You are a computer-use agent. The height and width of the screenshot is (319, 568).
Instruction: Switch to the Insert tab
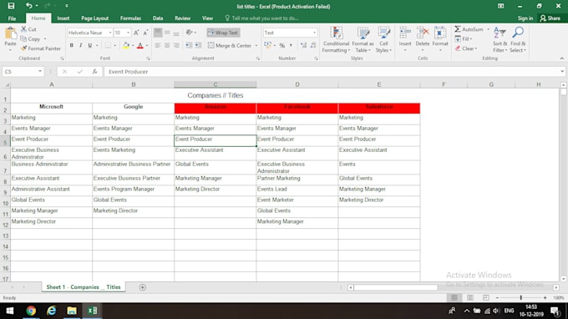63,18
